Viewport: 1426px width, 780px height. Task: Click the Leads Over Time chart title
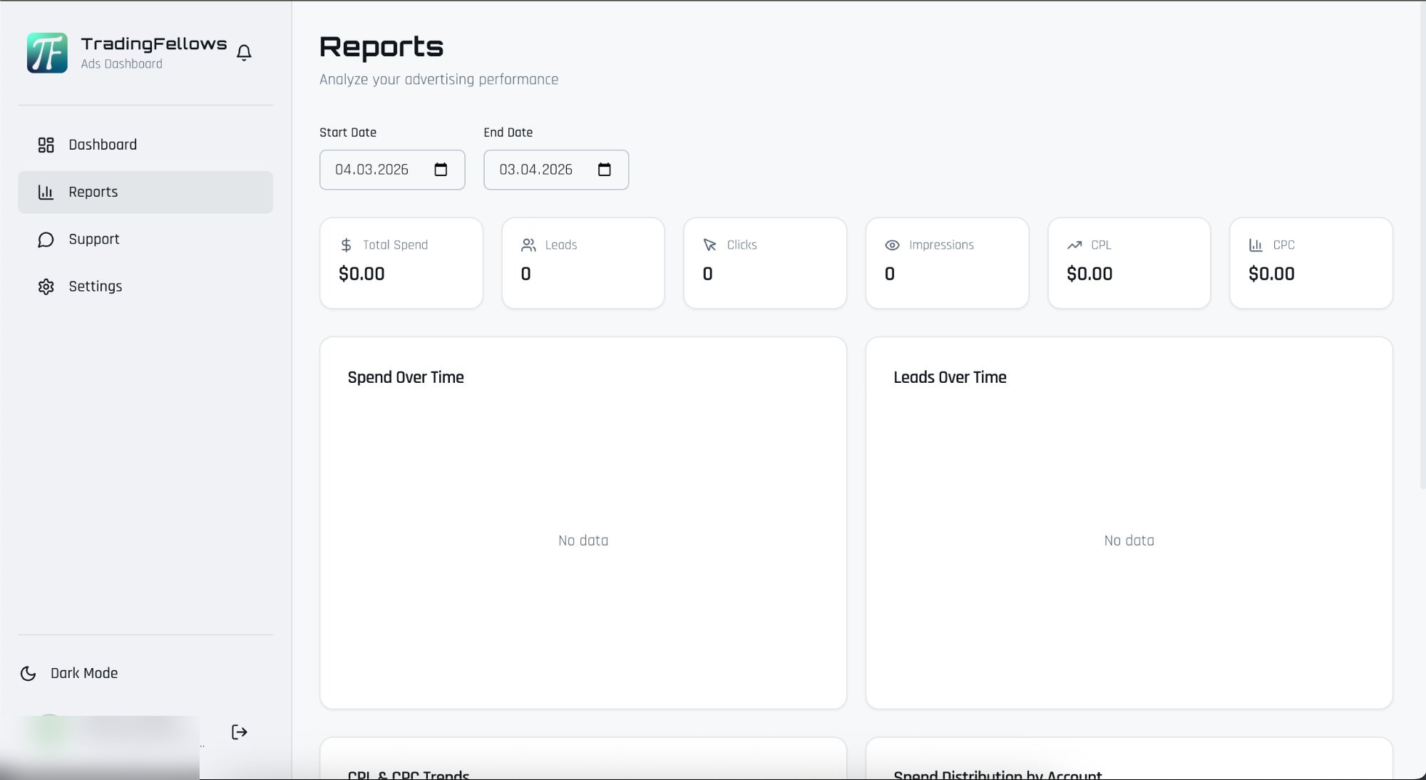tap(950, 377)
